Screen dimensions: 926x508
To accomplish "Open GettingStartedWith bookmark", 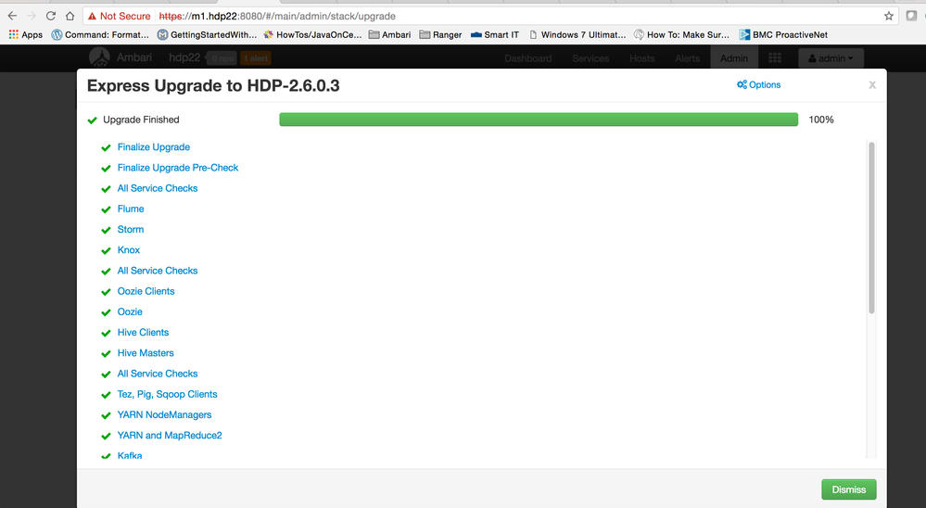I will pyautogui.click(x=207, y=35).
